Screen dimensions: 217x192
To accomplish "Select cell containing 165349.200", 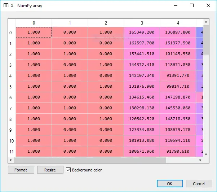I will click(x=142, y=32).
